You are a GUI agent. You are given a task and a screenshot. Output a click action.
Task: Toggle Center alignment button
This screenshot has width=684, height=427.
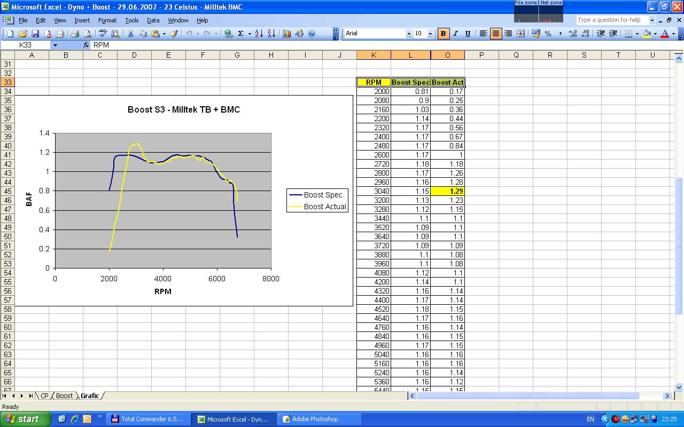[496, 34]
